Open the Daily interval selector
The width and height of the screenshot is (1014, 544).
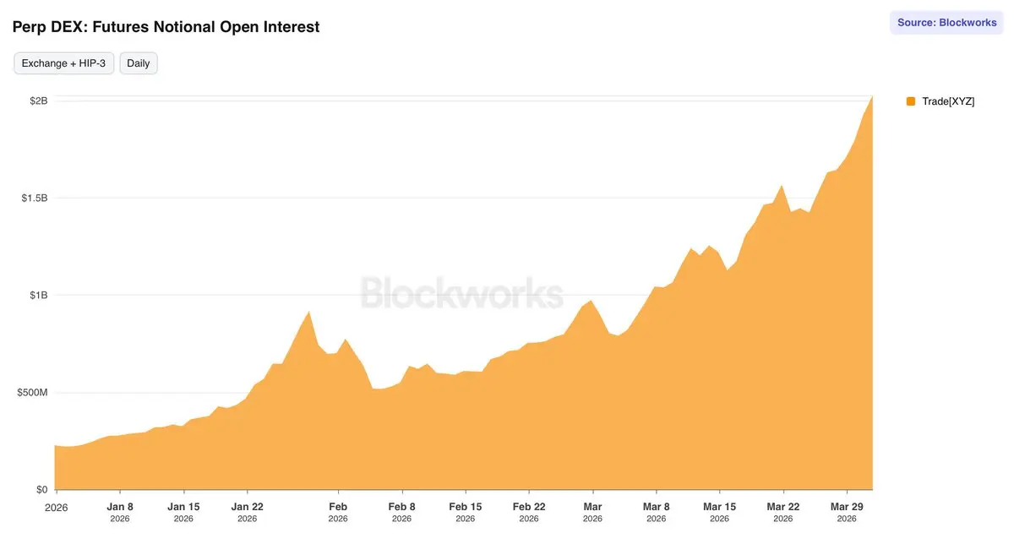(x=139, y=63)
